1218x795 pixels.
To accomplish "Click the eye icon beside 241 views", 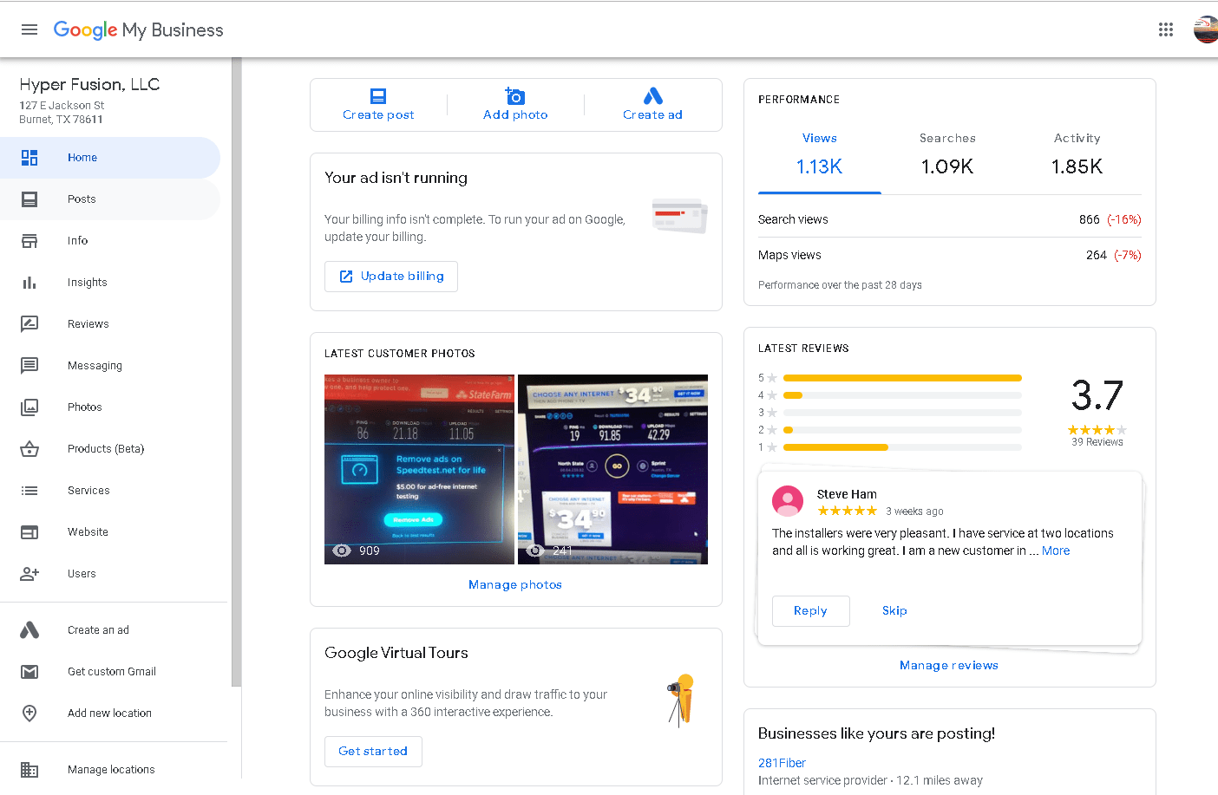I will (535, 551).
